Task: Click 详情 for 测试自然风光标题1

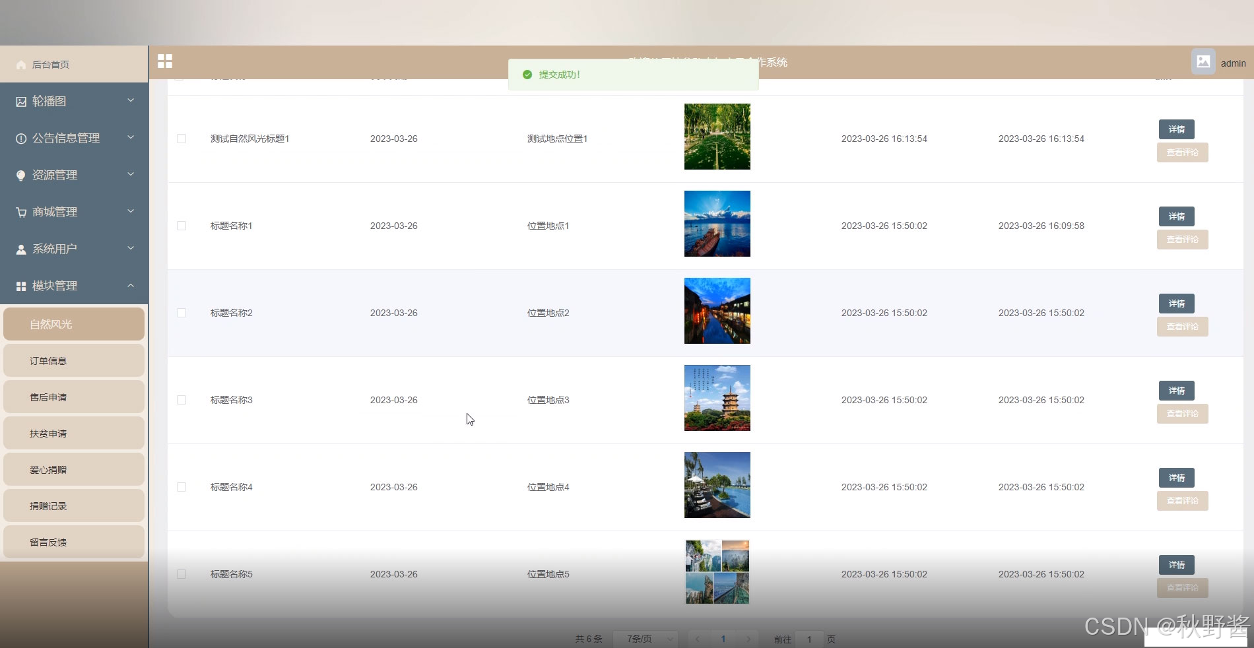Action: (1177, 129)
